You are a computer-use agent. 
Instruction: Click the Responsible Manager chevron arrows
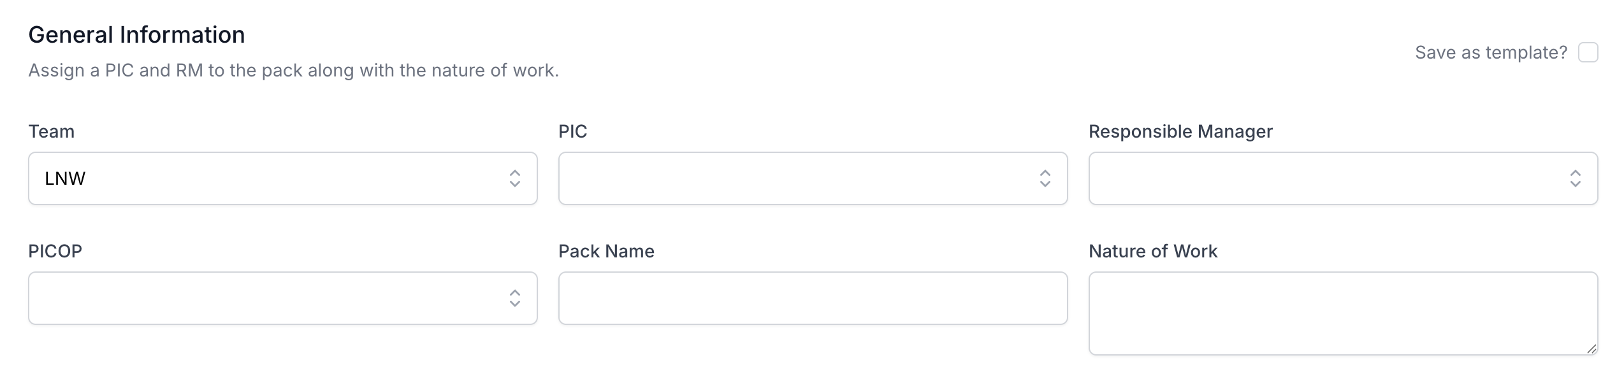point(1575,178)
